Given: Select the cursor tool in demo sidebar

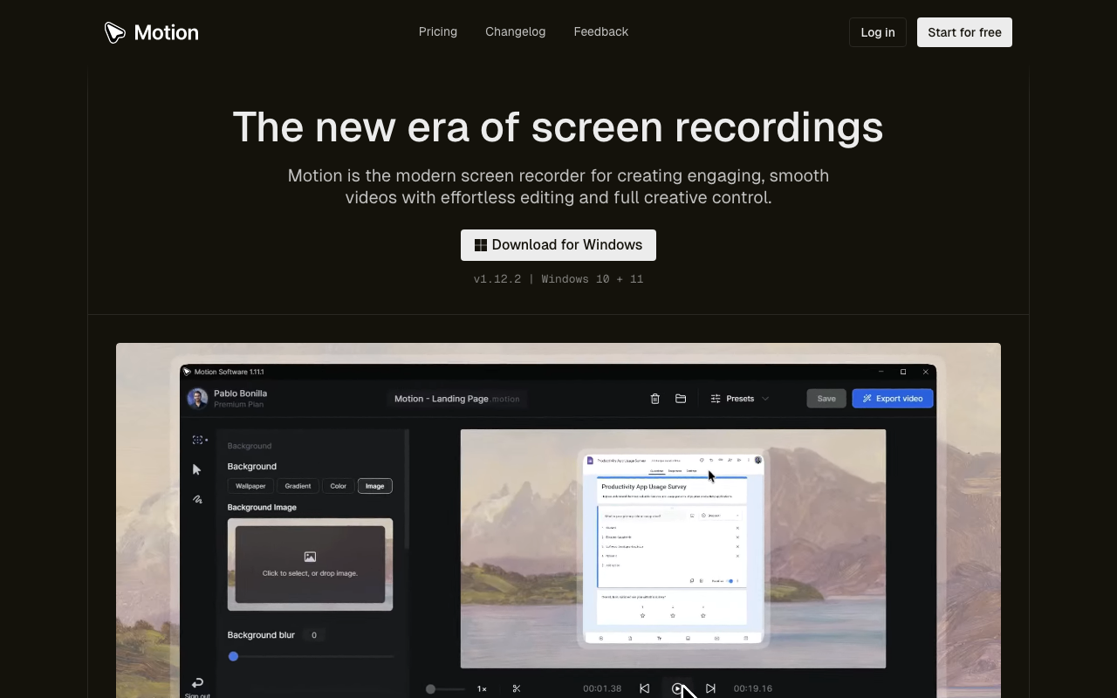Looking at the screenshot, I should tap(196, 469).
